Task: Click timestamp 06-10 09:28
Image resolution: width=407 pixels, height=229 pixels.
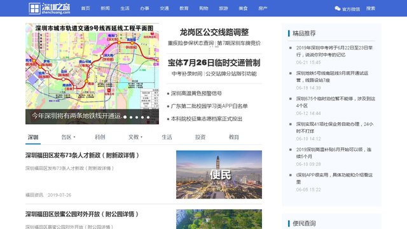Action: click(x=308, y=164)
